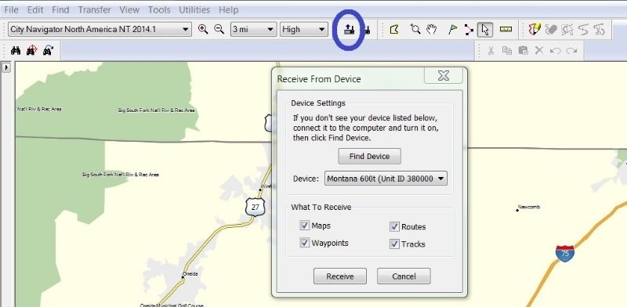
Task: Expand the left side panel arrow
Action: tap(6, 67)
